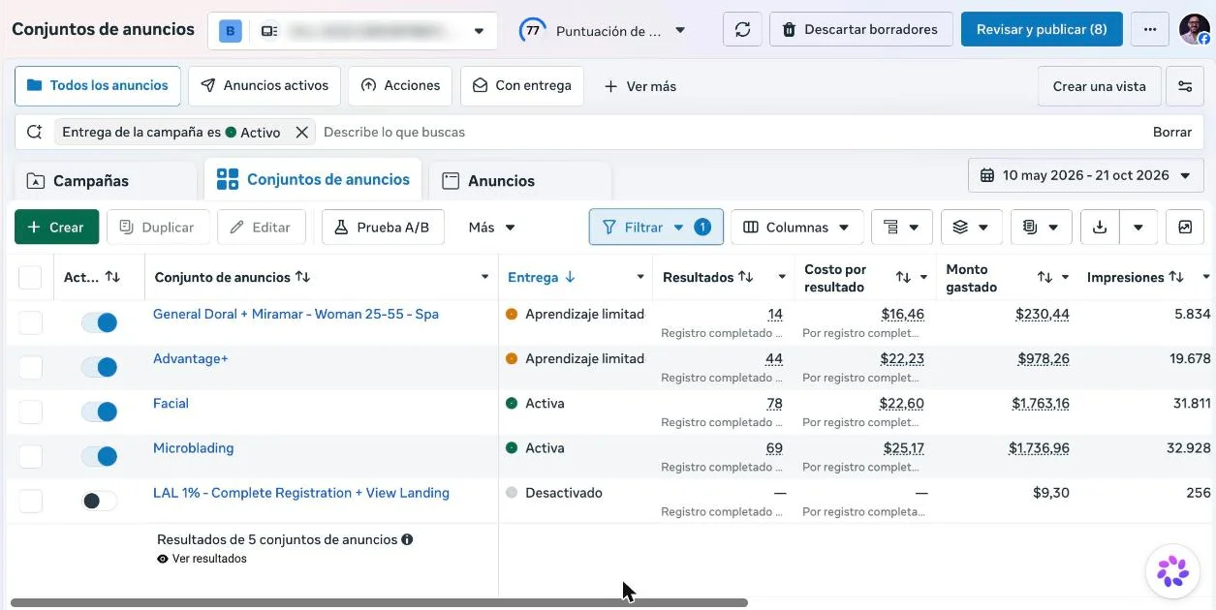Viewport: 1216px width, 610px height.
Task: Click Ver más views option
Action: click(640, 86)
